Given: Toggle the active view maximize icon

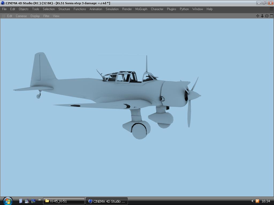Looking at the screenshot, I should click(x=271, y=16).
